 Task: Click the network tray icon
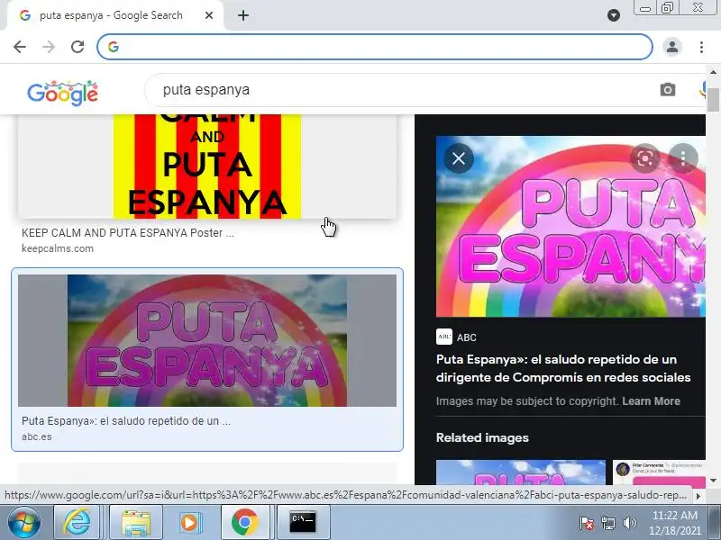(607, 523)
